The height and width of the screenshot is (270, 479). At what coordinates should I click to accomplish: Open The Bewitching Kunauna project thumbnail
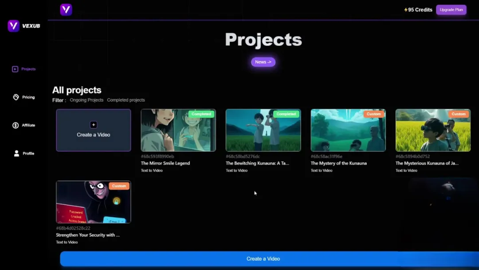point(263,130)
